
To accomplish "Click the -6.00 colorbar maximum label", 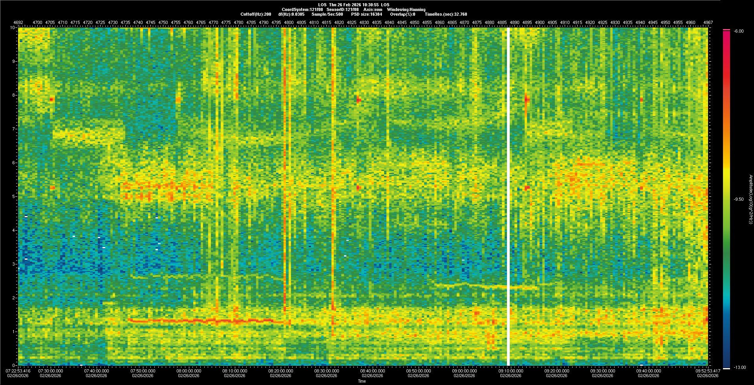I will [738, 31].
